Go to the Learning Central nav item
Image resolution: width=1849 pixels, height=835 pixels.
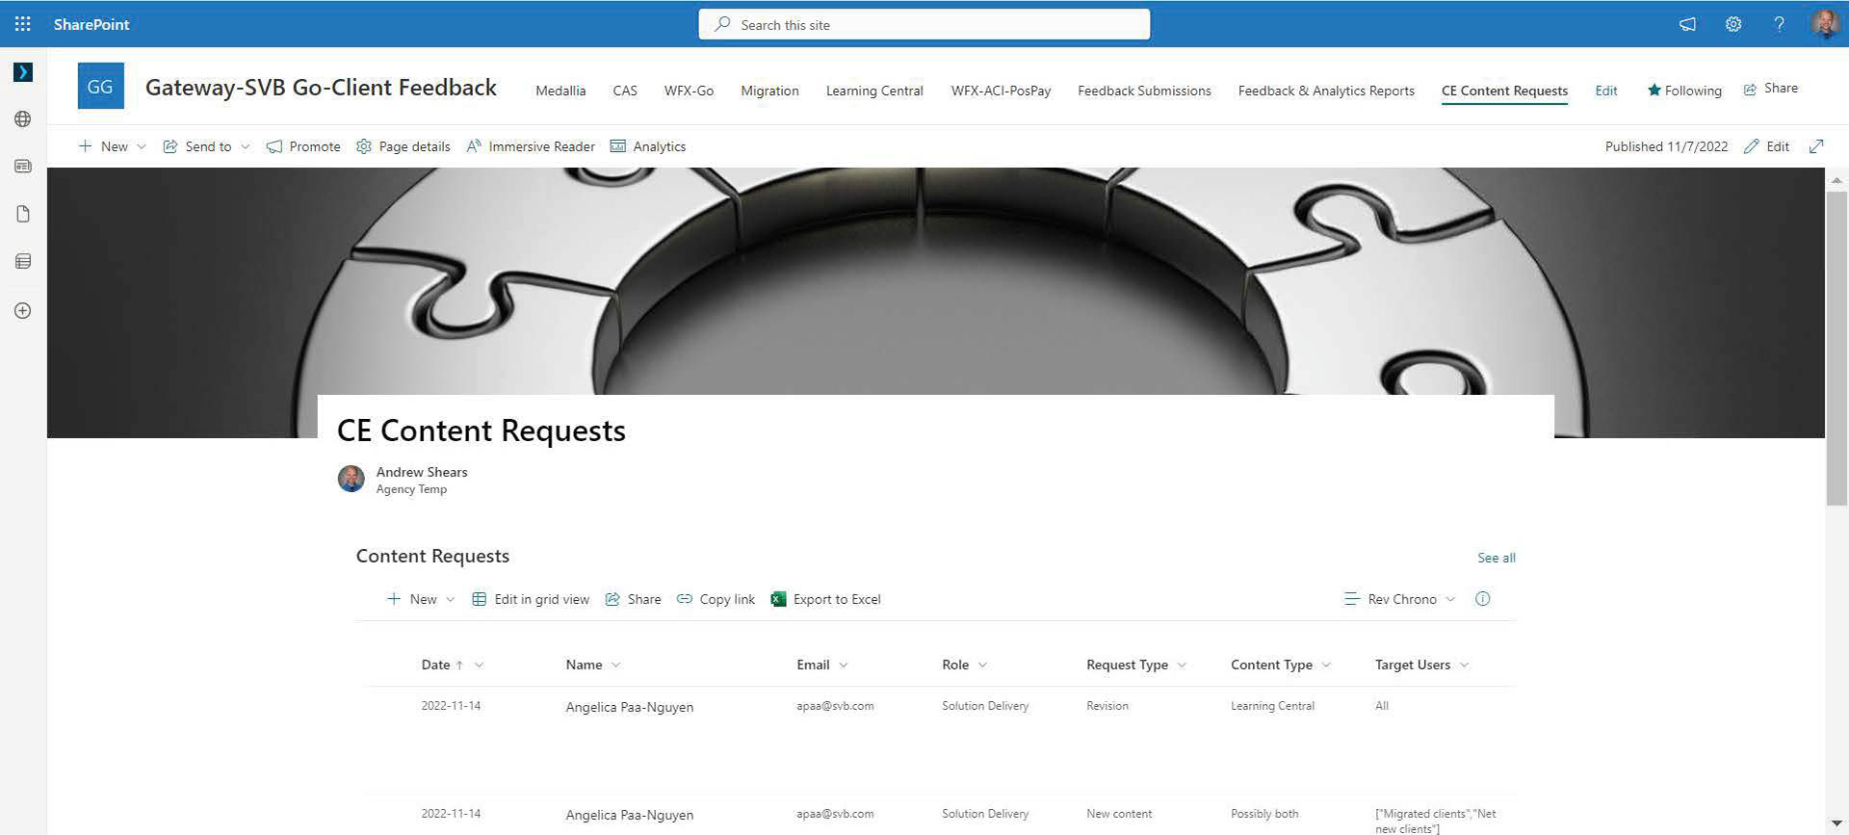coord(874,91)
